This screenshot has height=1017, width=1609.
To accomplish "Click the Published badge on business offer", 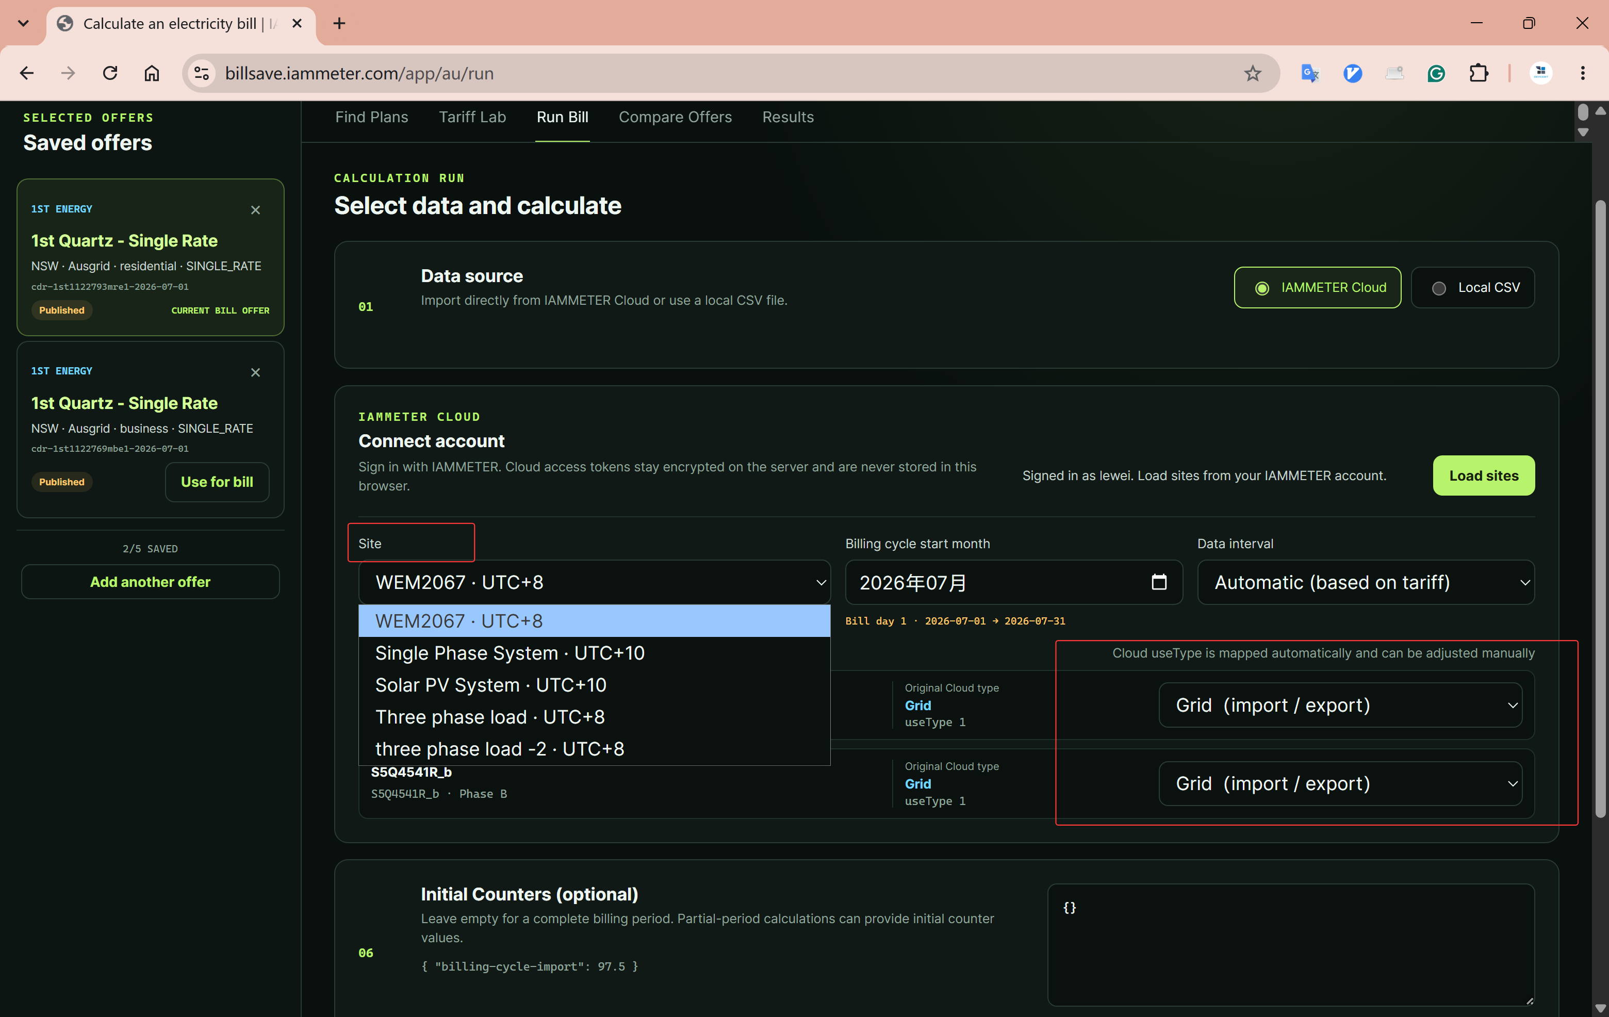I will tap(61, 482).
